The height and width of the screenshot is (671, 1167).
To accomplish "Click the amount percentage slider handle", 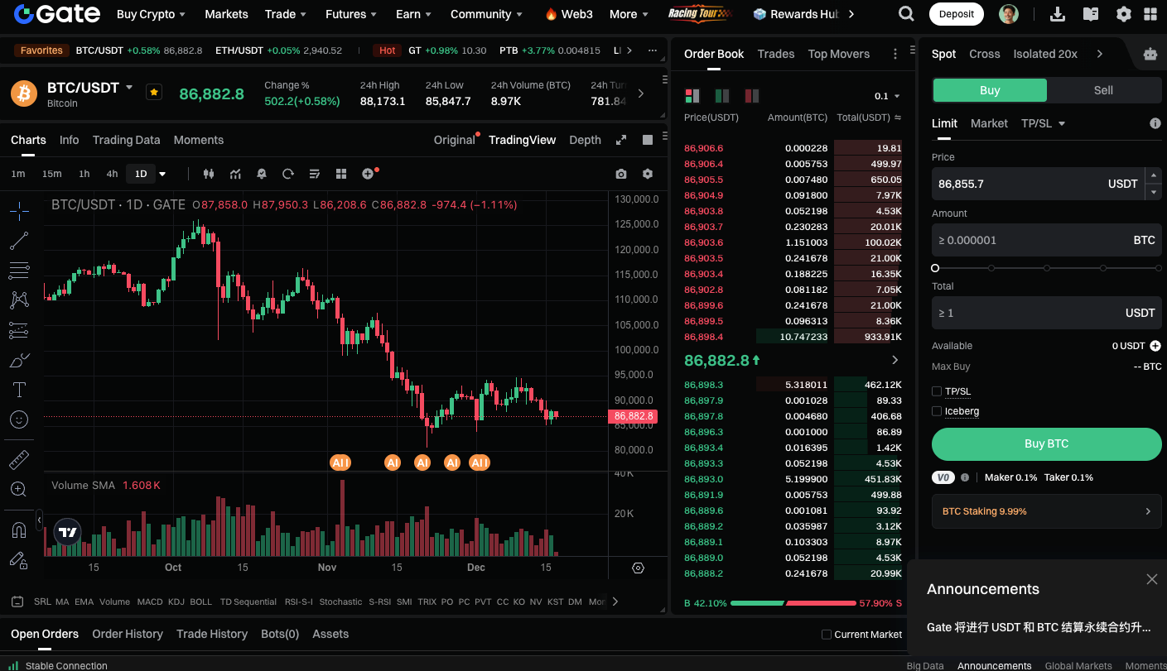I will 935,268.
